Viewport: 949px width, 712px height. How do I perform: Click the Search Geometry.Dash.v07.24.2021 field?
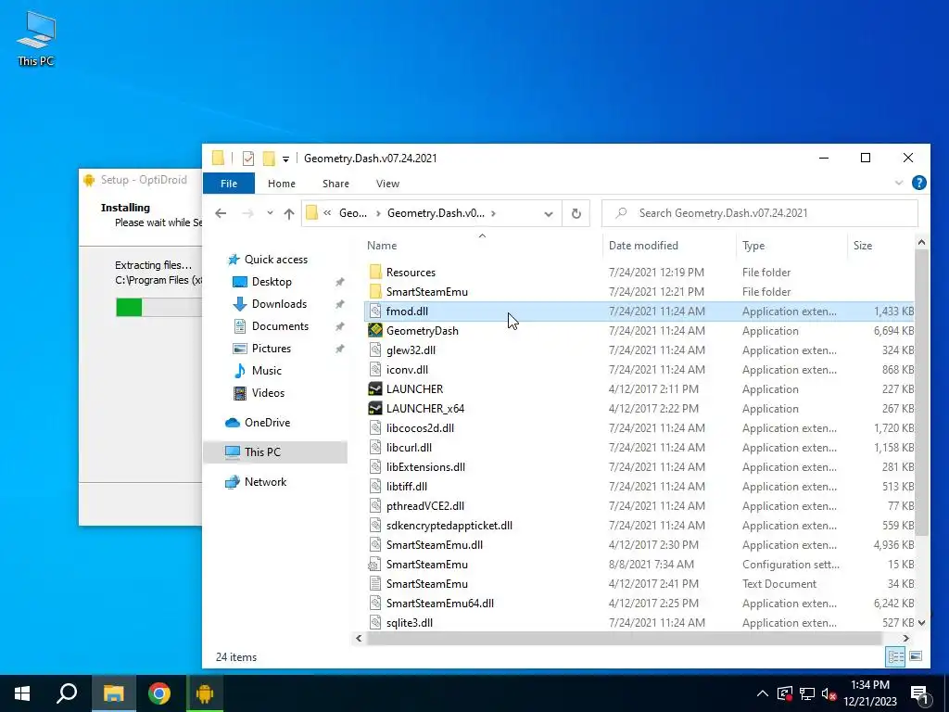760,213
